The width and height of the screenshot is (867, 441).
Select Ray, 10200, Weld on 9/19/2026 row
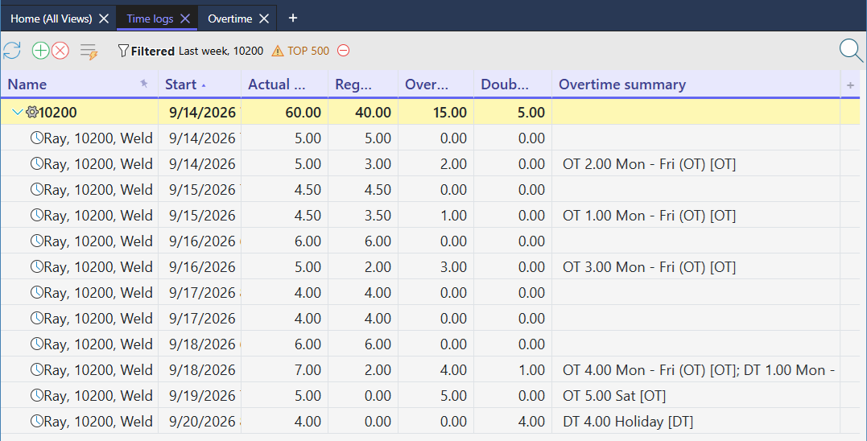point(98,396)
